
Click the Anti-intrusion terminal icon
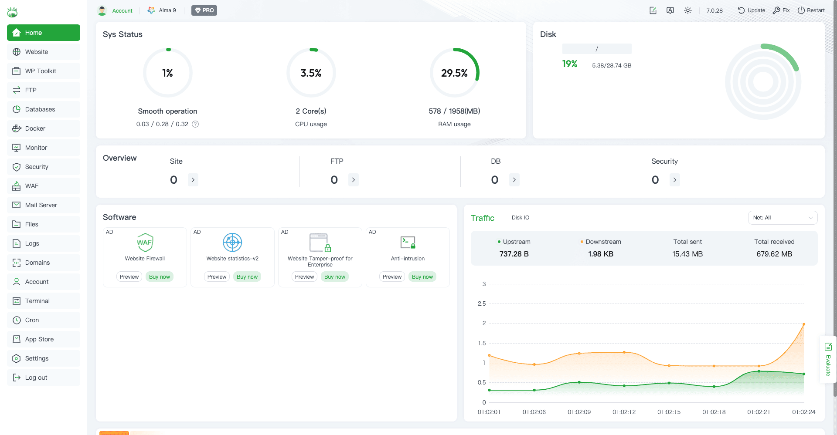pos(408,242)
